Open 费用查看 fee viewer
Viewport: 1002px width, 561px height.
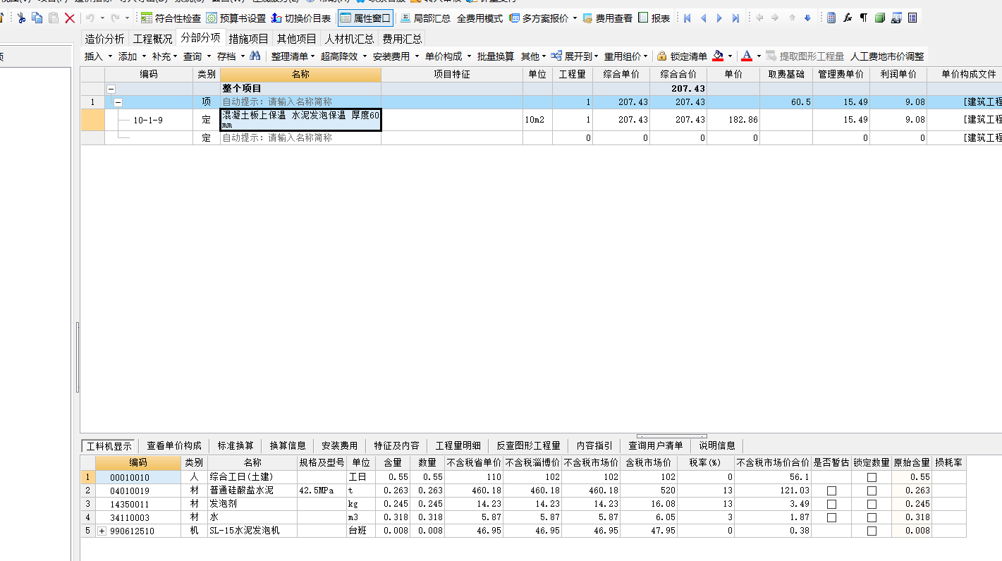point(607,18)
